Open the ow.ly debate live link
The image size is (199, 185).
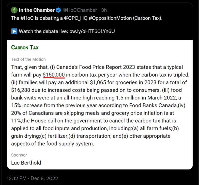click(92, 31)
